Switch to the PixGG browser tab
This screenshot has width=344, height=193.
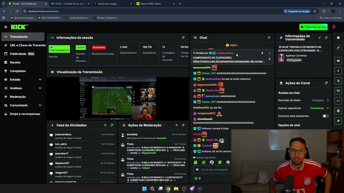[x=70, y=4]
